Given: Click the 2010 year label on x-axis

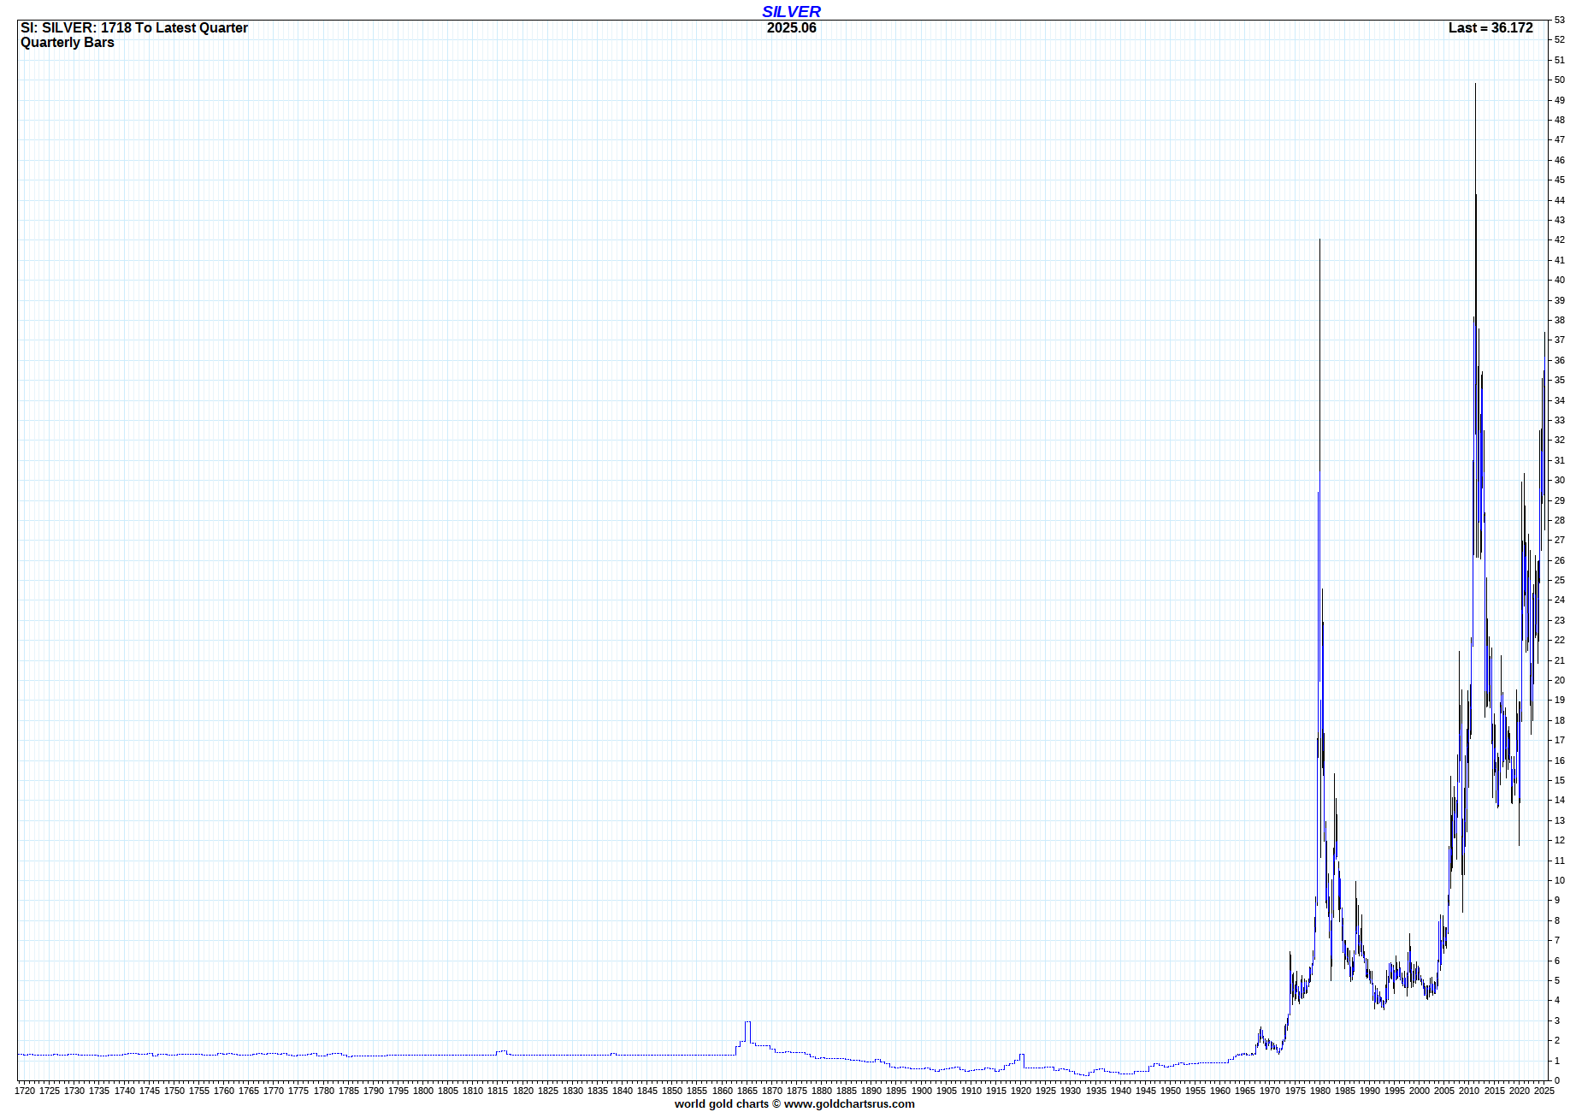Looking at the screenshot, I should [1469, 1091].
